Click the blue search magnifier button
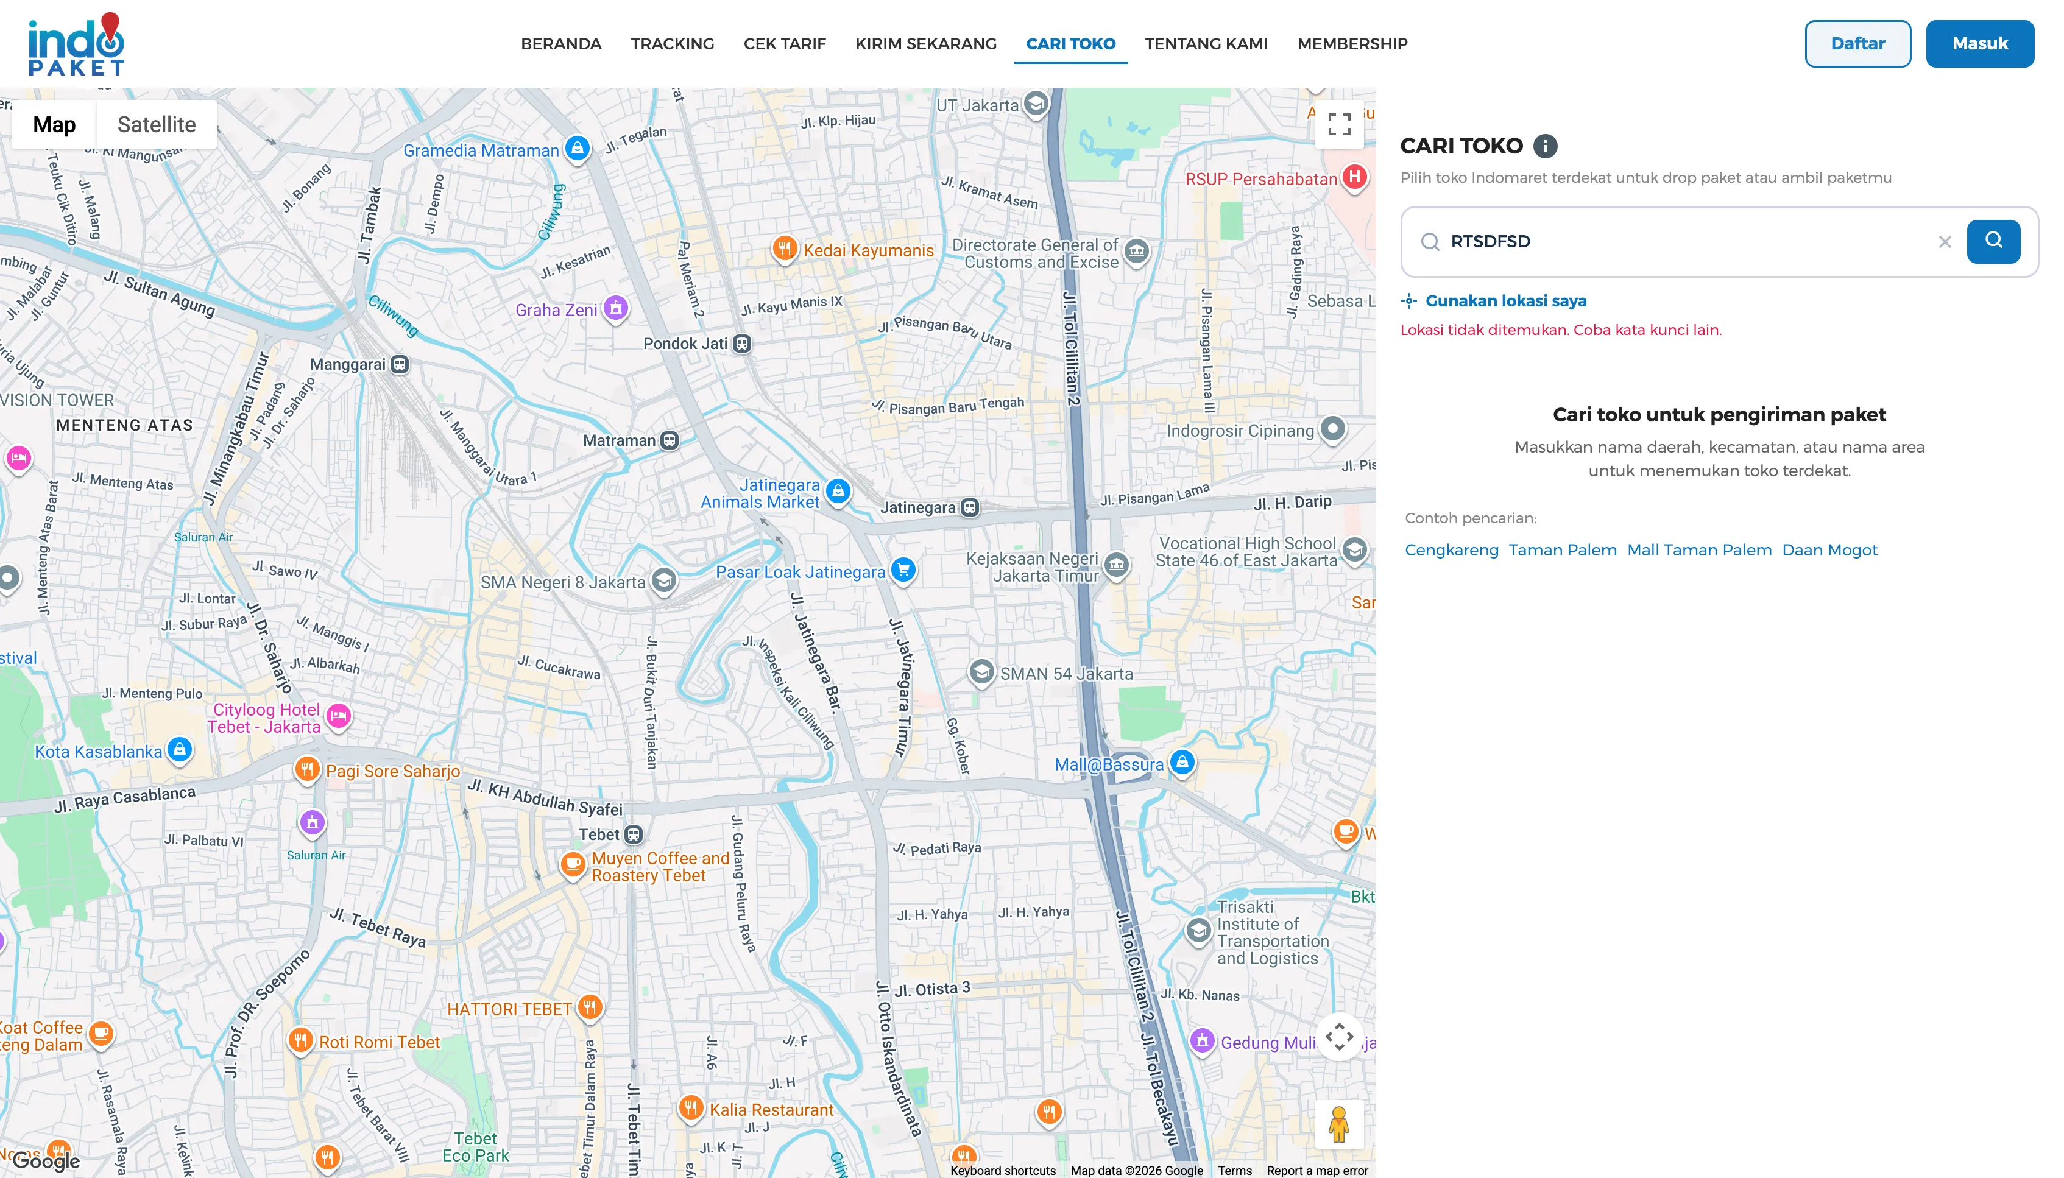Screen dimensions: 2064x1178 point(1993,241)
